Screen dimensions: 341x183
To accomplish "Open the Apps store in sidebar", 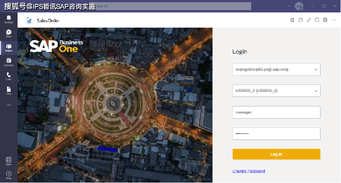I will (x=9, y=161).
